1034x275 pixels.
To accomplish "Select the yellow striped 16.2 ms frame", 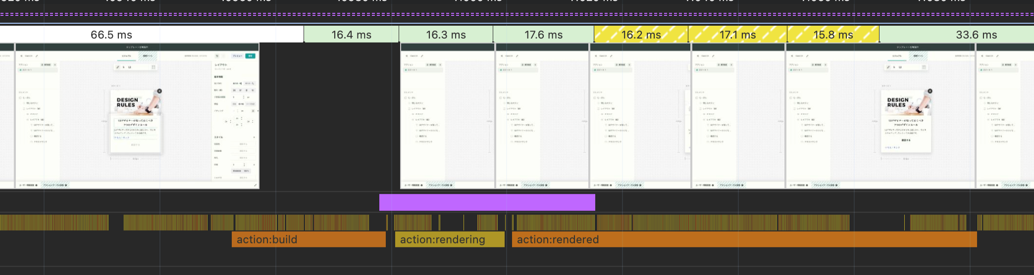I will 641,35.
